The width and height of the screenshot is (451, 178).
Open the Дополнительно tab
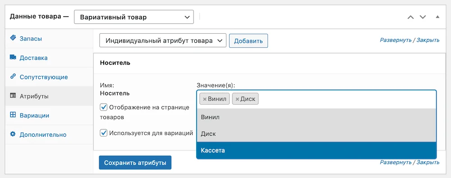pos(49,134)
